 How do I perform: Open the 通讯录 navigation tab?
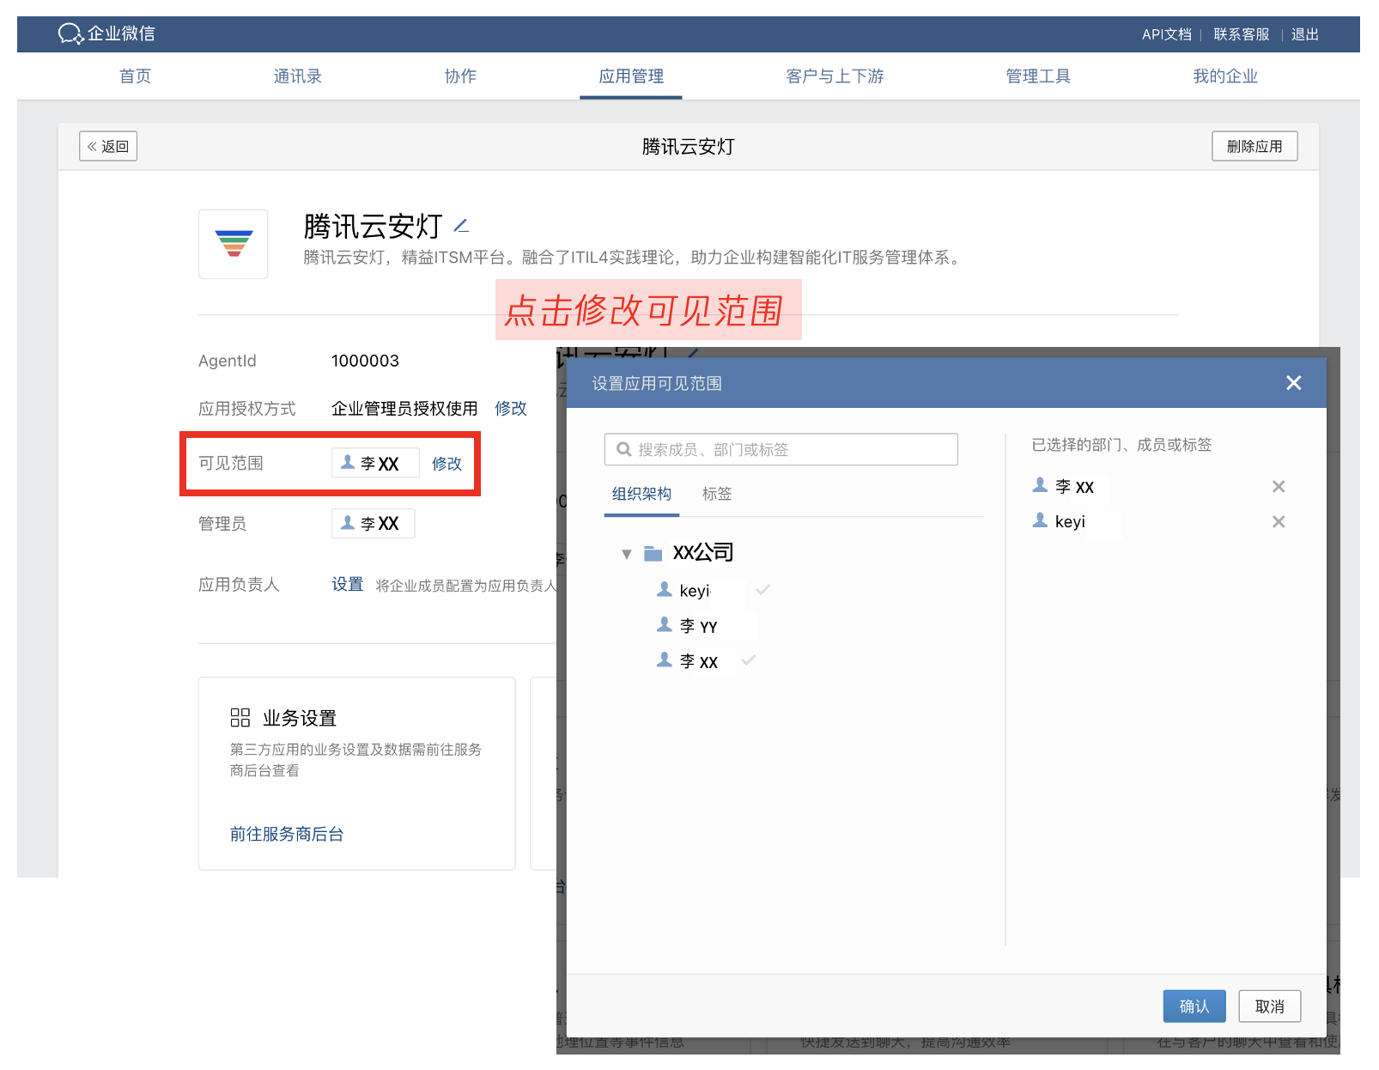(x=297, y=76)
